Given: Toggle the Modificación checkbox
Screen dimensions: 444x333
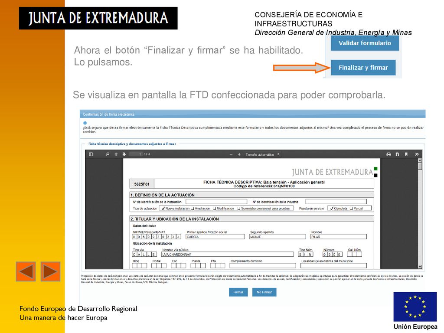Looking at the screenshot, I should tap(214, 209).
